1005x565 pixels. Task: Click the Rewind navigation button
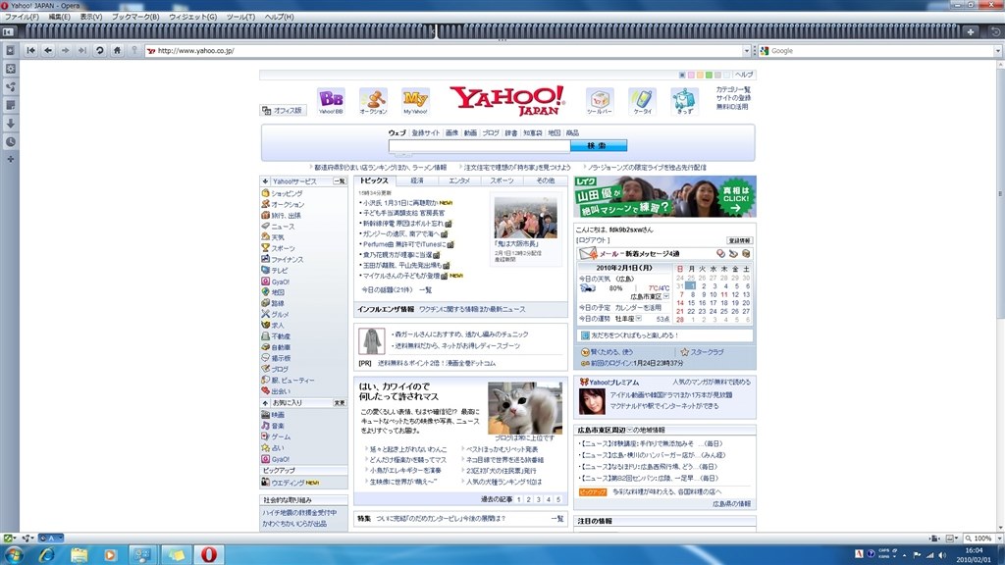click(30, 51)
